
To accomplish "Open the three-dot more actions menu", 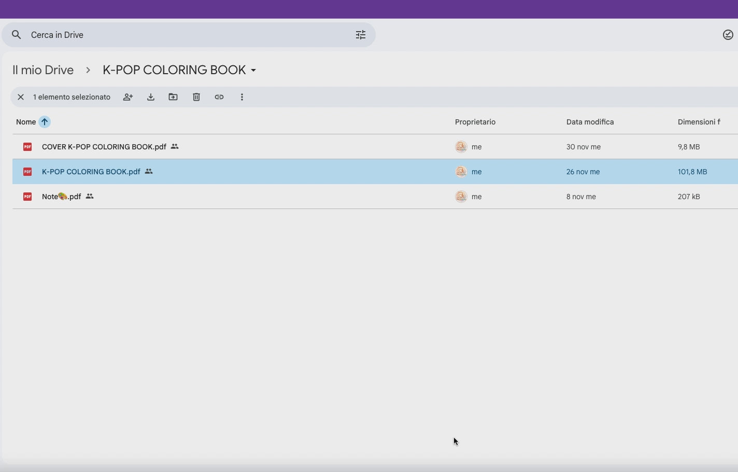I will click(242, 97).
